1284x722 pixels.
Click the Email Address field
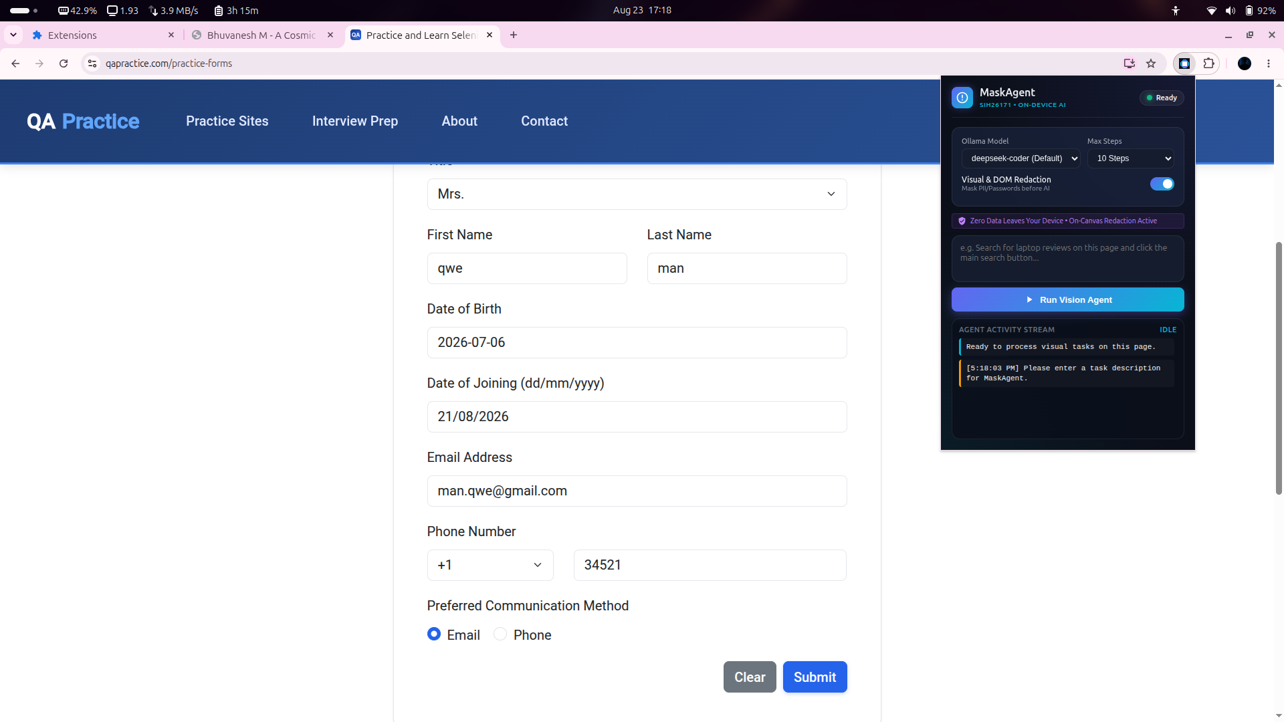[x=637, y=491]
